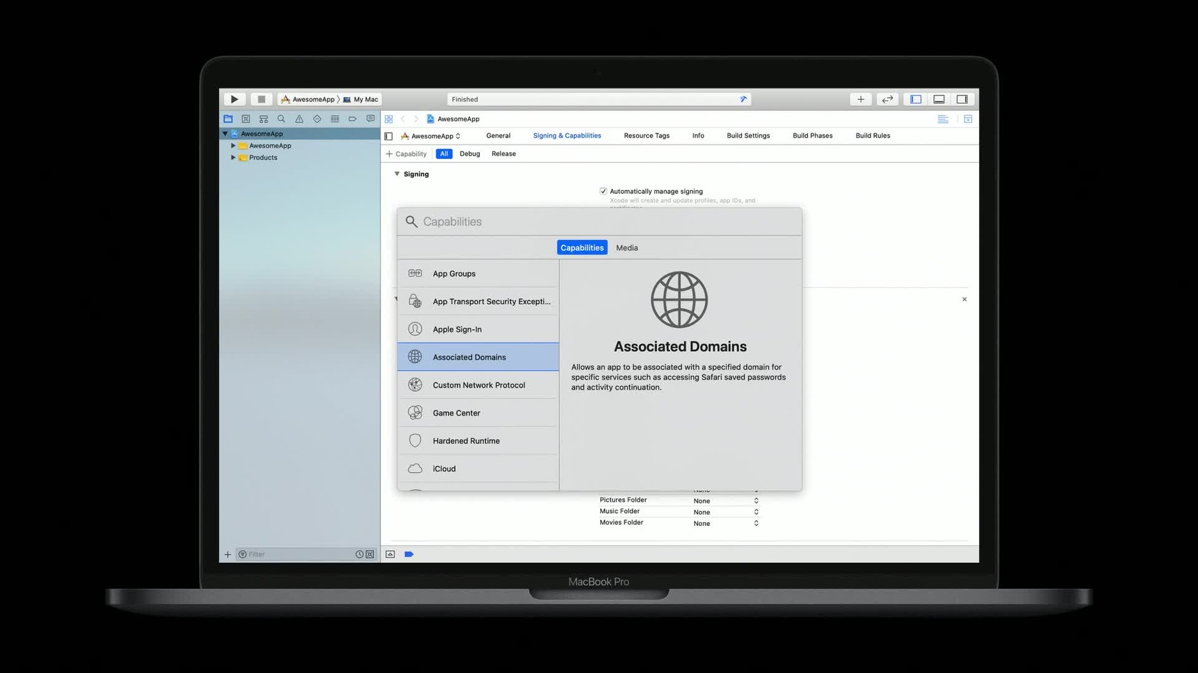
Task: Select the Associated Domains capability row
Action: (x=478, y=357)
